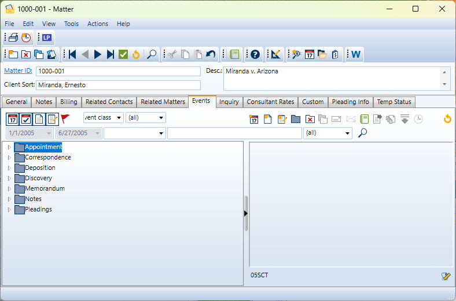Image resolution: width=456 pixels, height=301 pixels.
Task: Open the help question mark icon
Action: [x=254, y=54]
